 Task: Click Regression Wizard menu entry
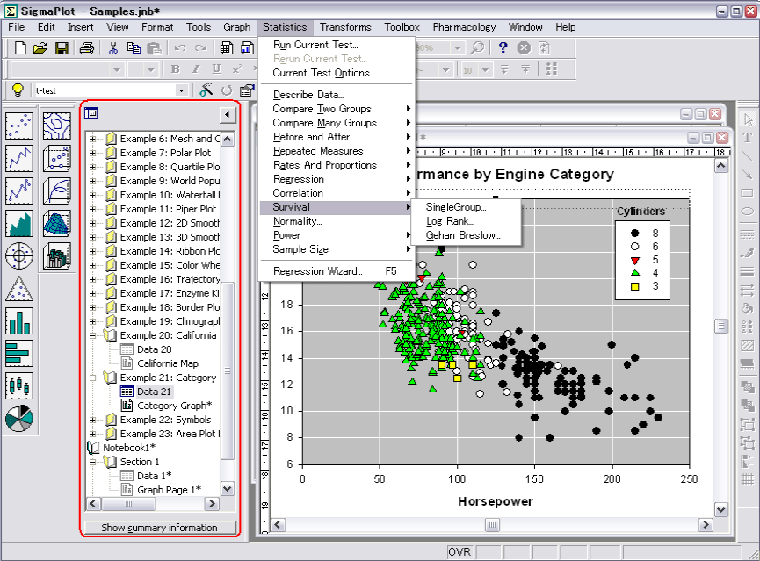pos(317,271)
